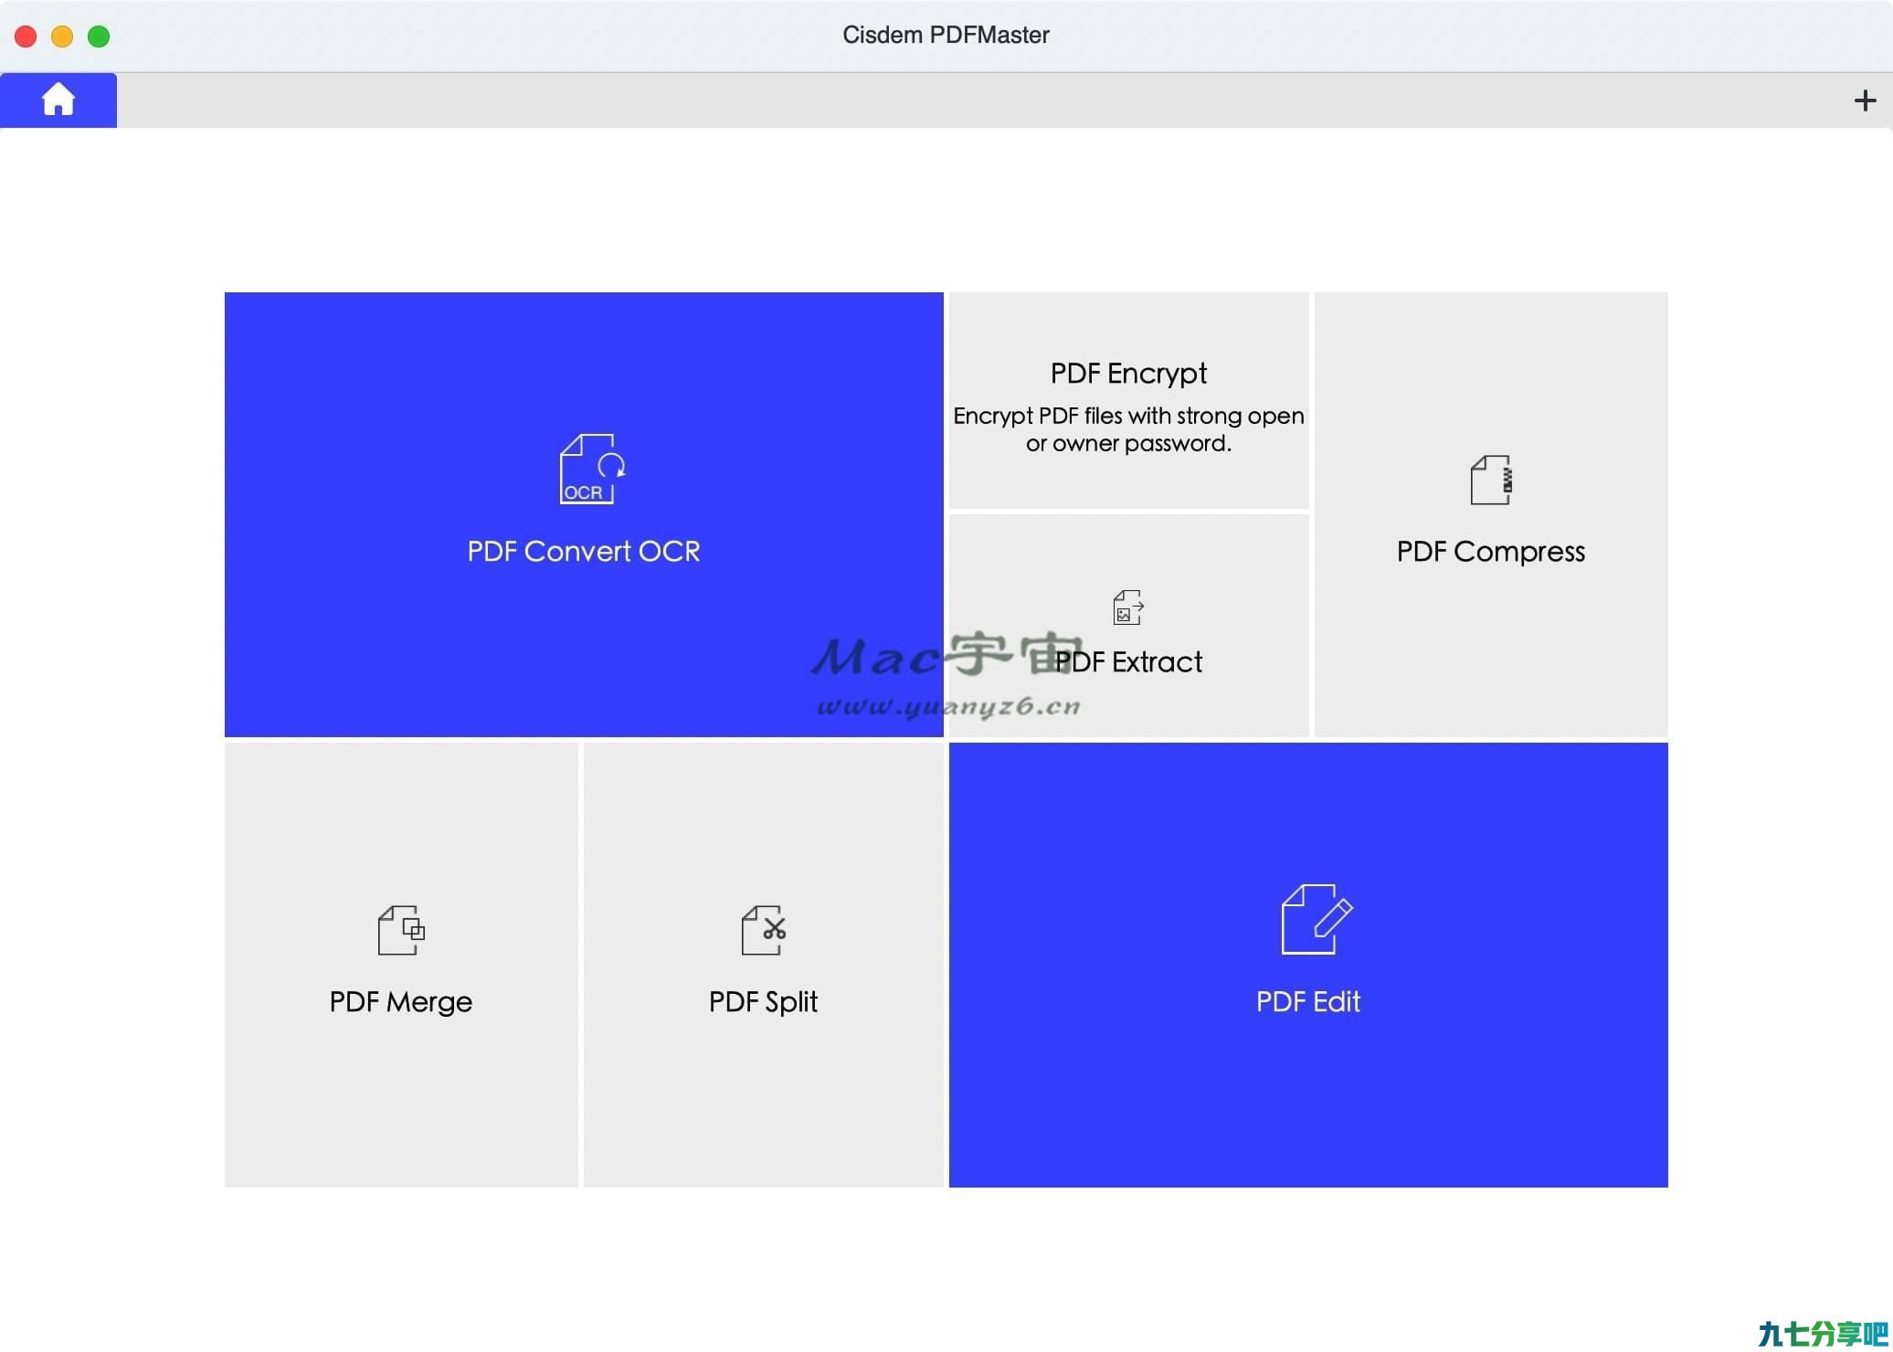
Task: Open PDF Edit via its label
Action: tap(1308, 1002)
